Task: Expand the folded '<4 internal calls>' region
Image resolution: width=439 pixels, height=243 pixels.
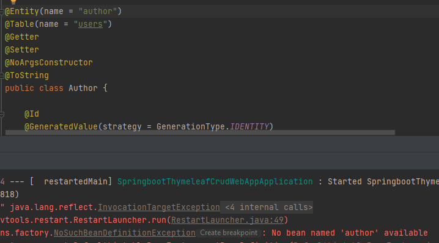Action: pos(268,207)
